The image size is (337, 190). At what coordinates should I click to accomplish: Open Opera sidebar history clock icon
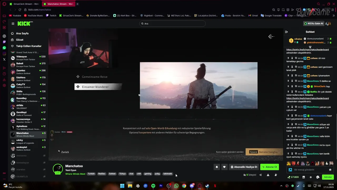click(4, 74)
